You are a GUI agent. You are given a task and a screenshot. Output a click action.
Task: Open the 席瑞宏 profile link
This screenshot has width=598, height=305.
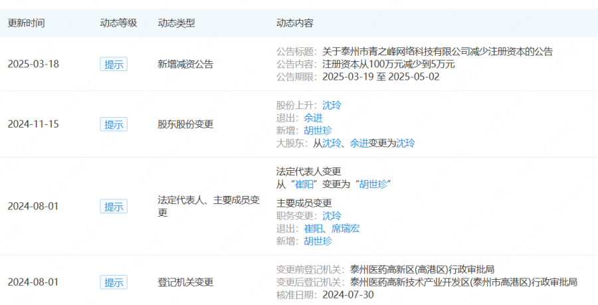point(346,229)
